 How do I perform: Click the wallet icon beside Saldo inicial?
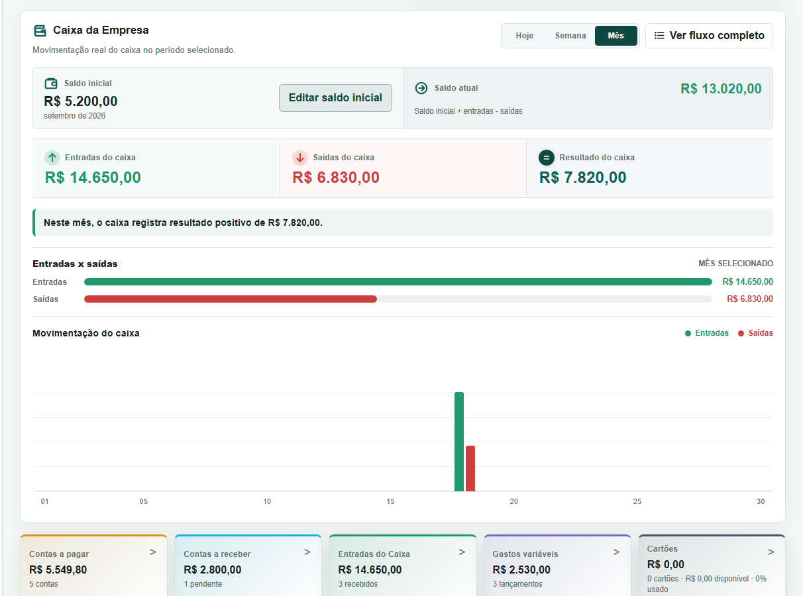tap(50, 83)
